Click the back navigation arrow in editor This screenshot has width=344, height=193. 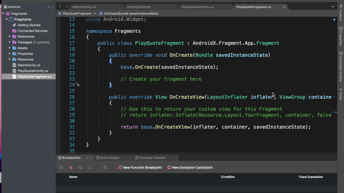(x=60, y=7)
